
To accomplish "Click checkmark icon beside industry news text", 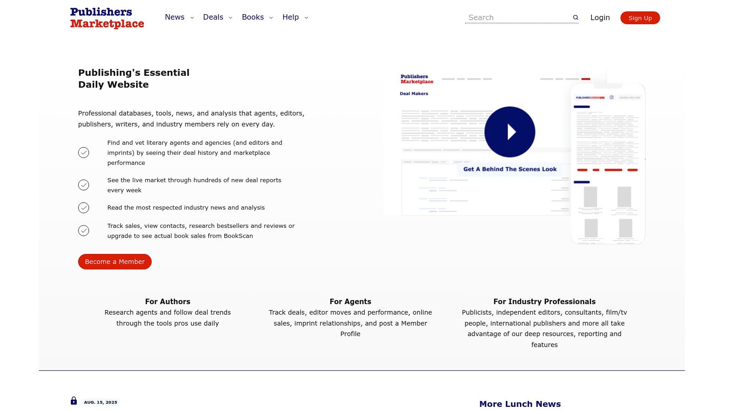I will (x=84, y=208).
